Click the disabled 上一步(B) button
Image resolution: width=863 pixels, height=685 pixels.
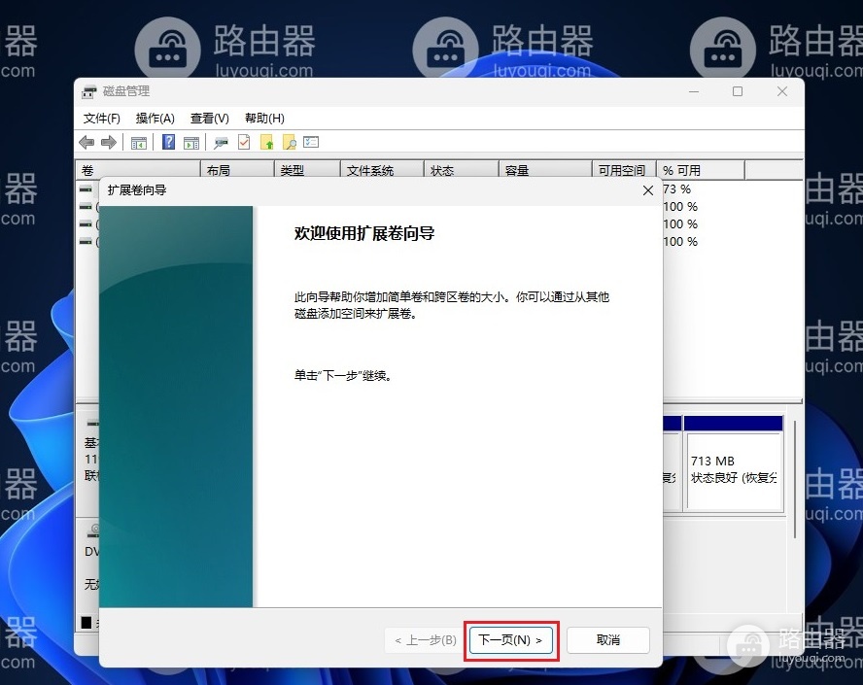coord(426,640)
